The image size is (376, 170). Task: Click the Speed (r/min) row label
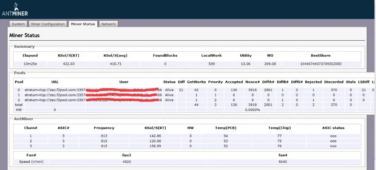pos(31,162)
